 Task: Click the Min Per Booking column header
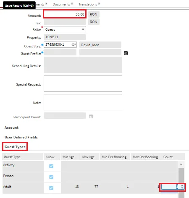pos(115,157)
